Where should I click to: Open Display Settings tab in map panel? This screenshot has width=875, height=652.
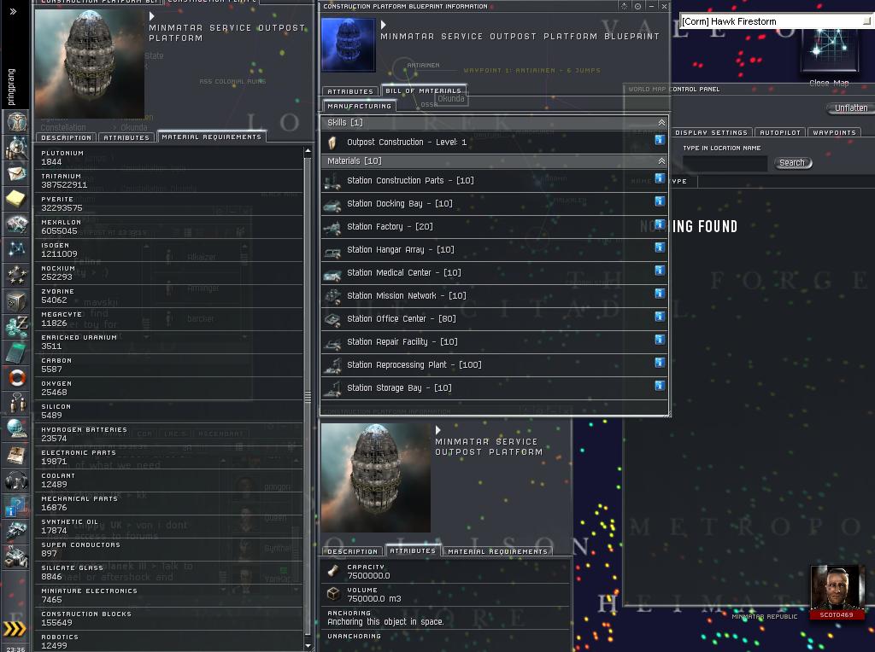click(x=711, y=132)
